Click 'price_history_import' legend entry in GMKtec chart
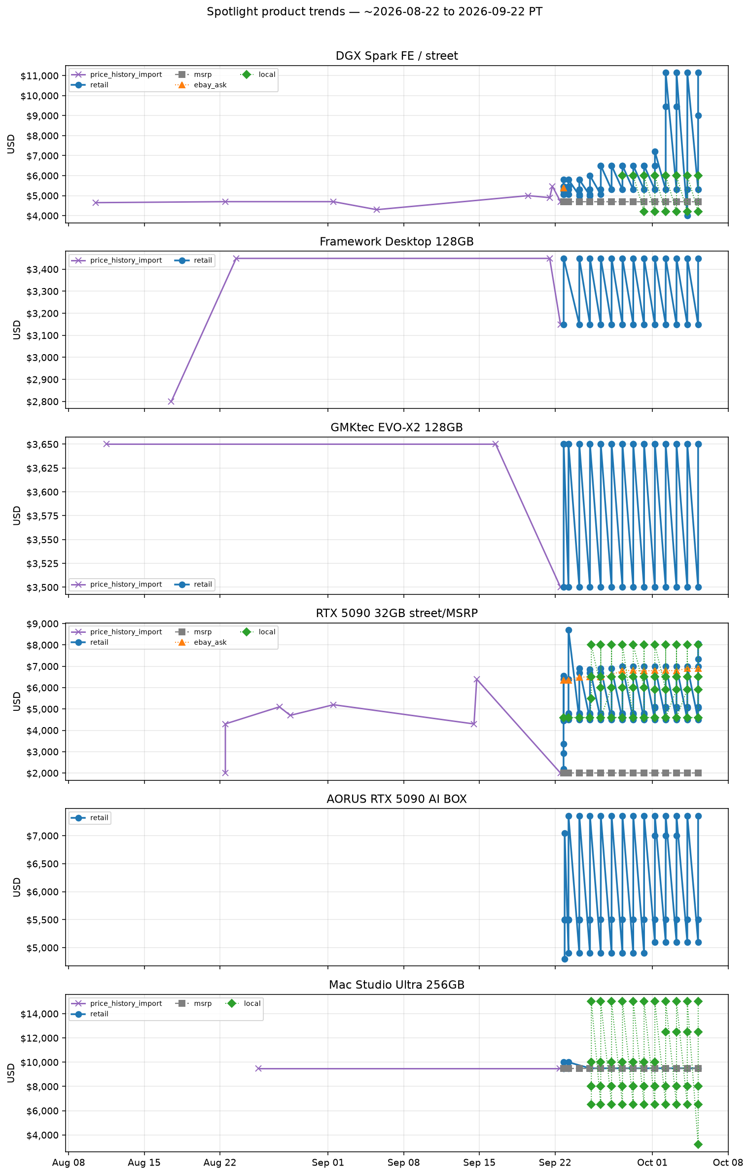 click(x=116, y=585)
